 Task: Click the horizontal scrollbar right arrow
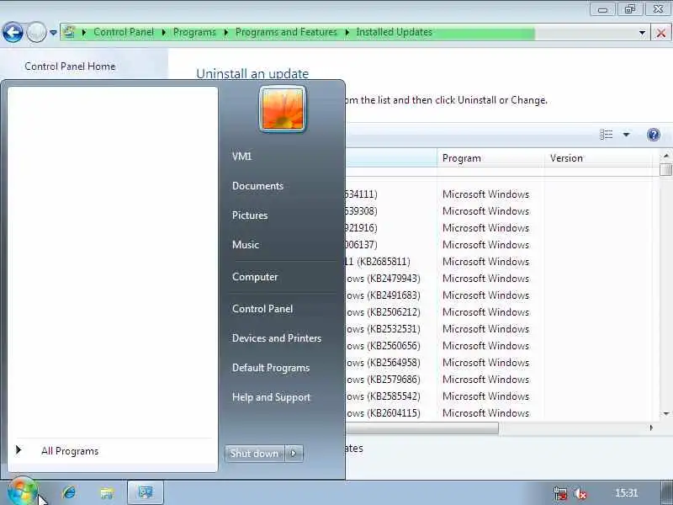(x=651, y=428)
